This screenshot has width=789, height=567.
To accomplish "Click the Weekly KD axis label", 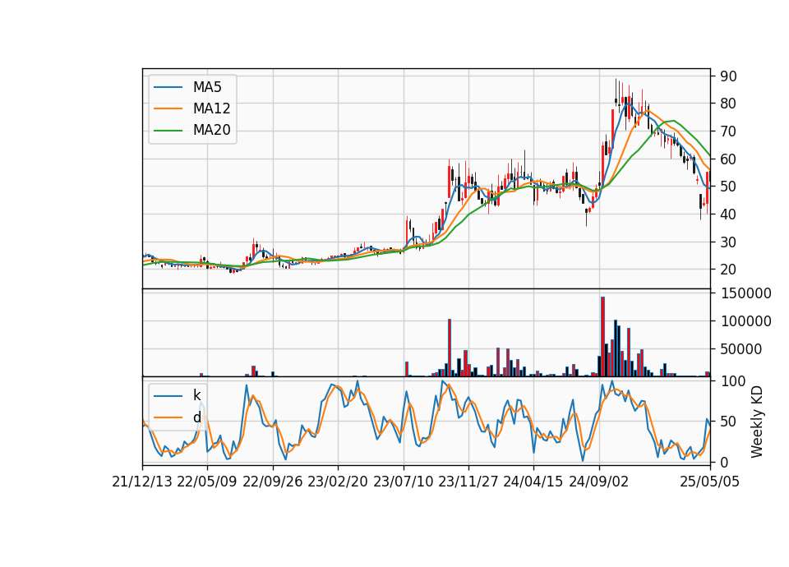I will click(757, 422).
